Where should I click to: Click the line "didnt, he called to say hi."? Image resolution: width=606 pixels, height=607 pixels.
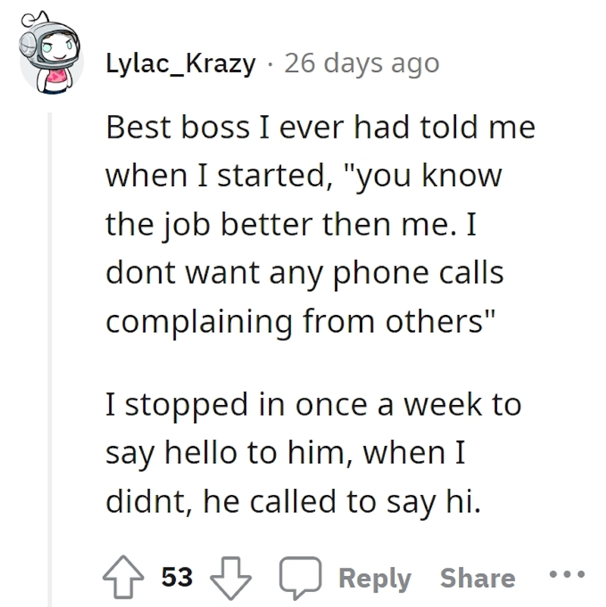293,502
